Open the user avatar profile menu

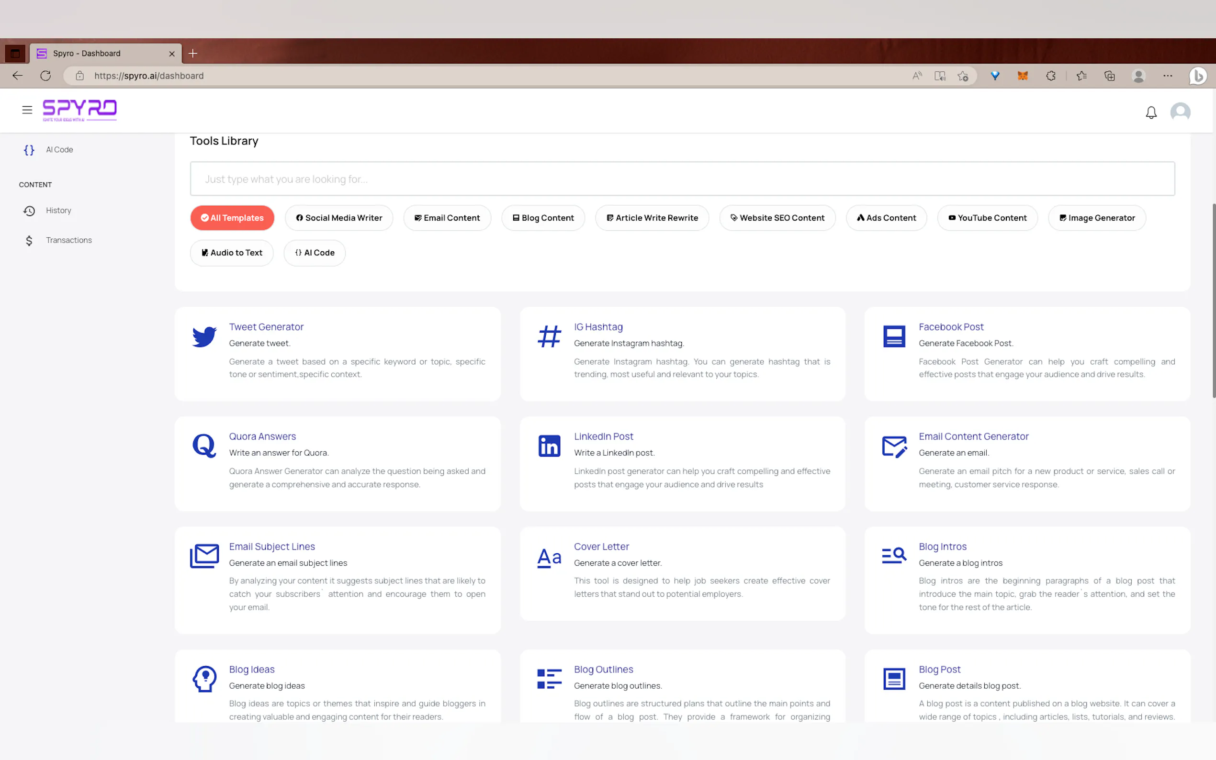tap(1180, 111)
